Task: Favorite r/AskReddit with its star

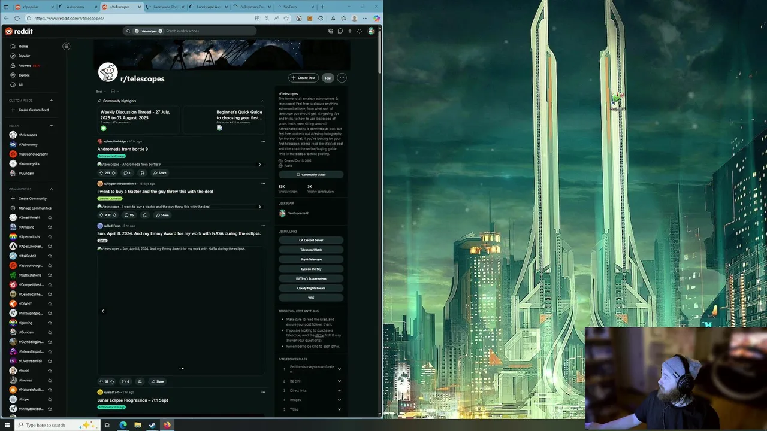Action: (x=50, y=256)
